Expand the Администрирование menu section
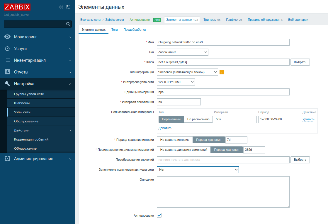 (x=38, y=159)
